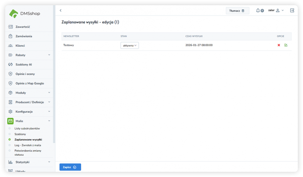Click the red delete X icon for Testowy
This screenshot has height=177, width=303.
279,45
